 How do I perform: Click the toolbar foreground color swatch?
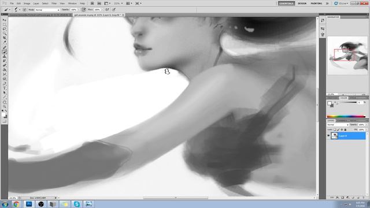tap(3, 114)
